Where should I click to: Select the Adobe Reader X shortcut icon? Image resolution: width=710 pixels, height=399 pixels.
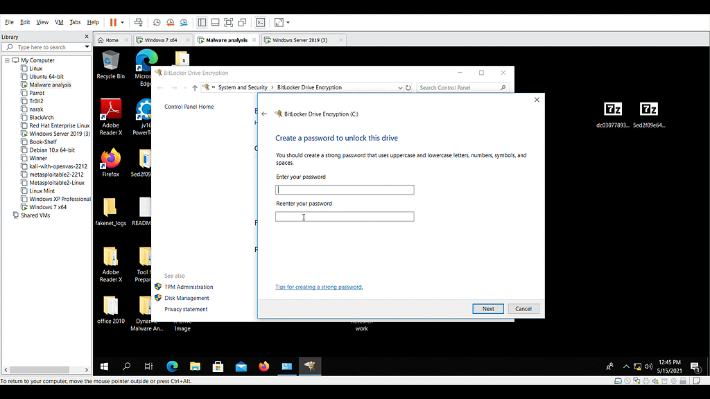(111, 116)
